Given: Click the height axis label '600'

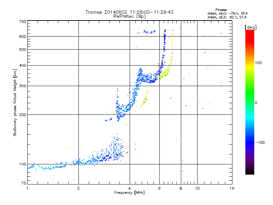Looking at the screenshot, I should (x=23, y=37).
